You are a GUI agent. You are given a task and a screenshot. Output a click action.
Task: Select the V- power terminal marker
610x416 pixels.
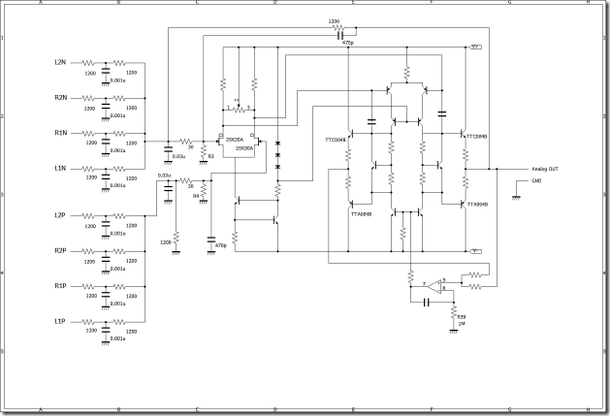click(x=476, y=251)
